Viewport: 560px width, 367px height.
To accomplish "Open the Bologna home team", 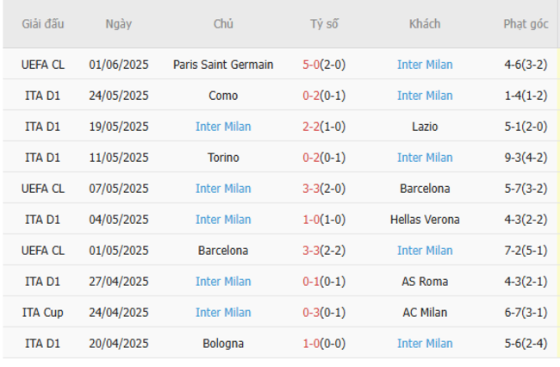I will [x=223, y=344].
